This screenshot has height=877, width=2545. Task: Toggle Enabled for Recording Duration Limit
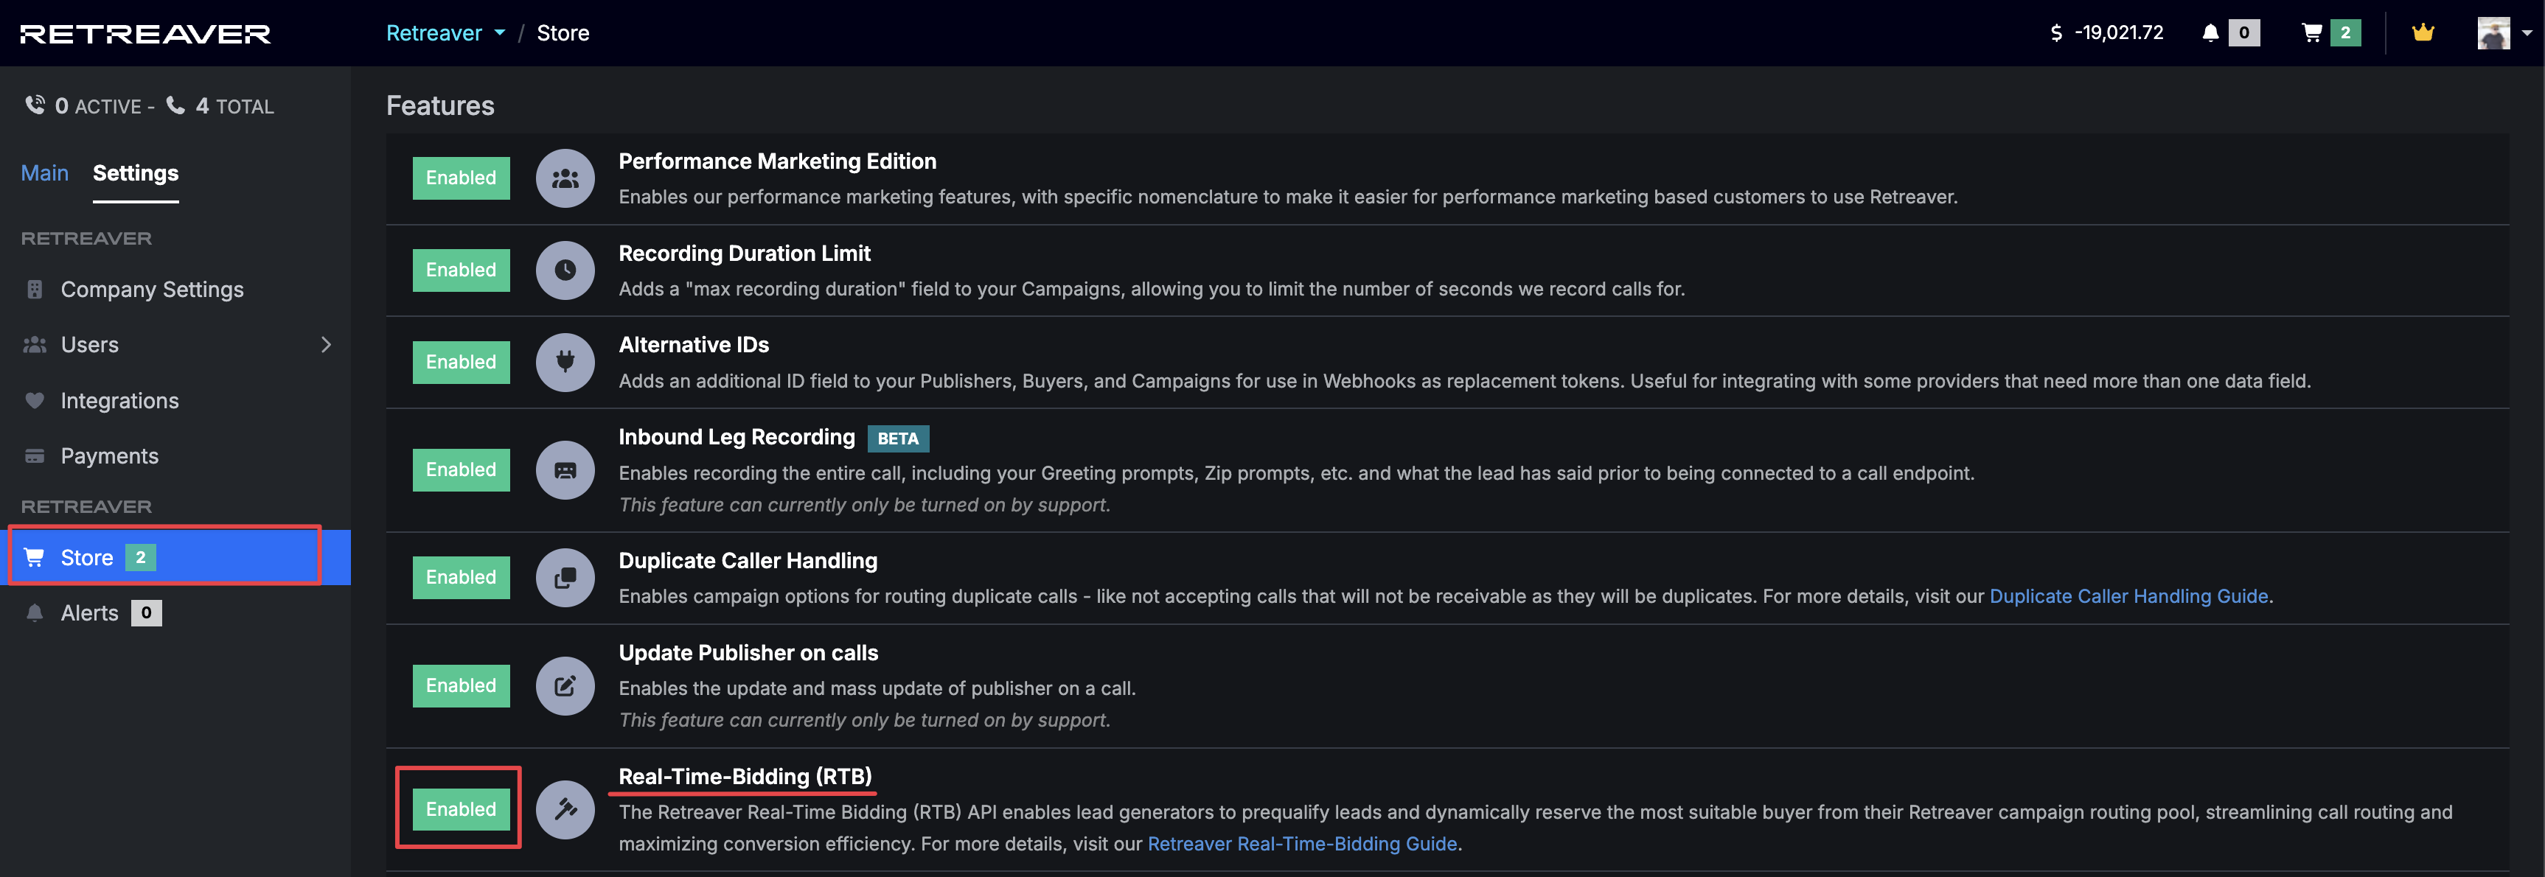[x=462, y=270]
